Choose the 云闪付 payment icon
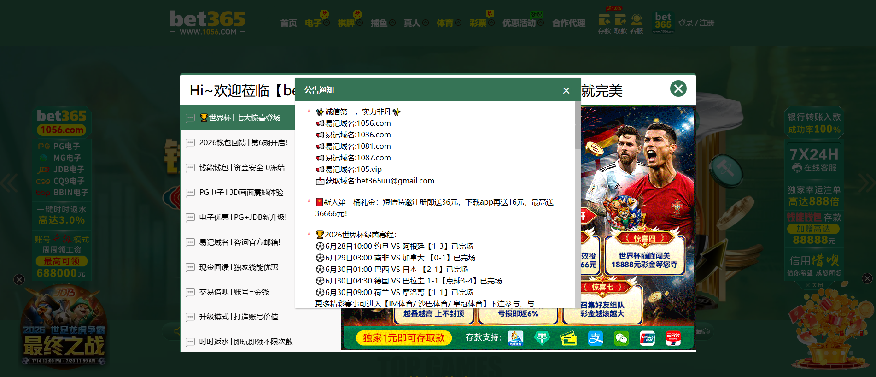 coord(673,338)
